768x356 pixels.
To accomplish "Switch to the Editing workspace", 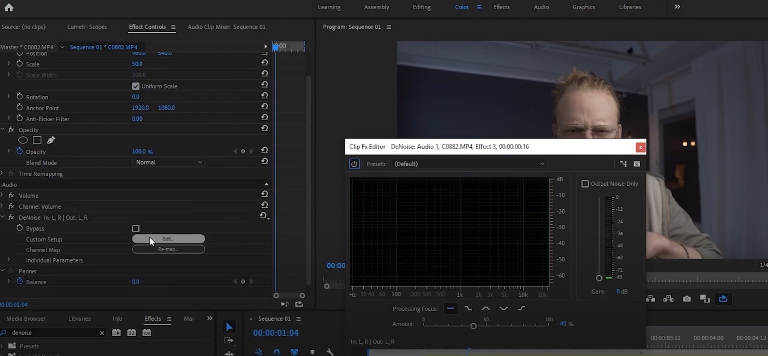I will [x=422, y=7].
